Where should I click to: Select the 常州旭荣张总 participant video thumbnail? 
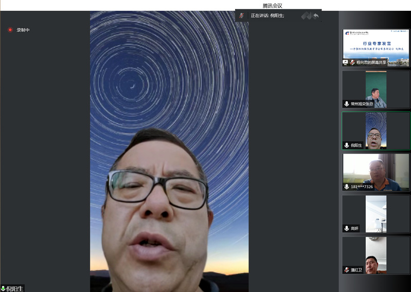376,89
